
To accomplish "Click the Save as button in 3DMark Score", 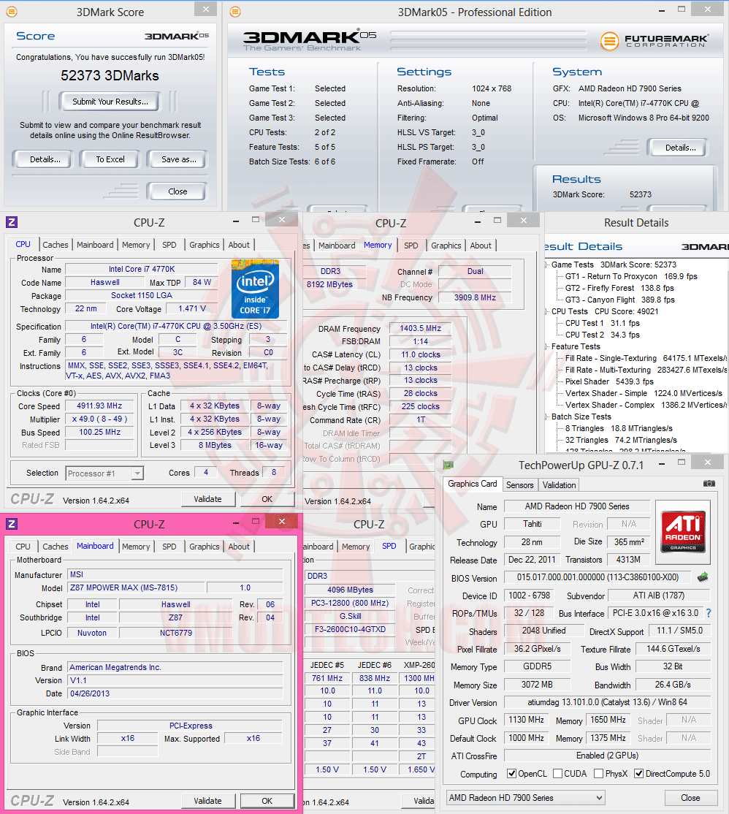I will pos(178,159).
